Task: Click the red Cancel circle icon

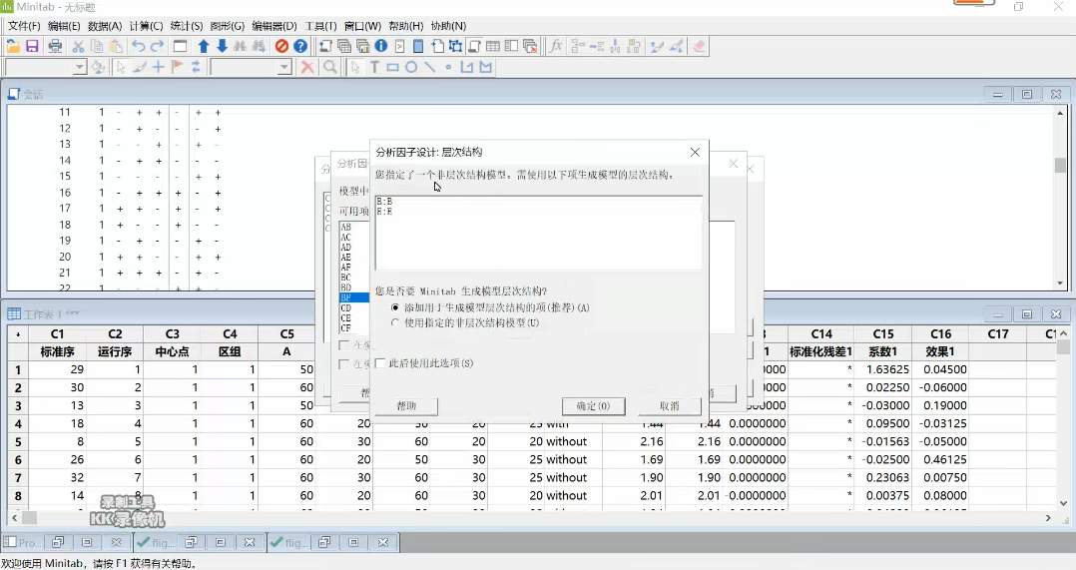Action: point(281,46)
